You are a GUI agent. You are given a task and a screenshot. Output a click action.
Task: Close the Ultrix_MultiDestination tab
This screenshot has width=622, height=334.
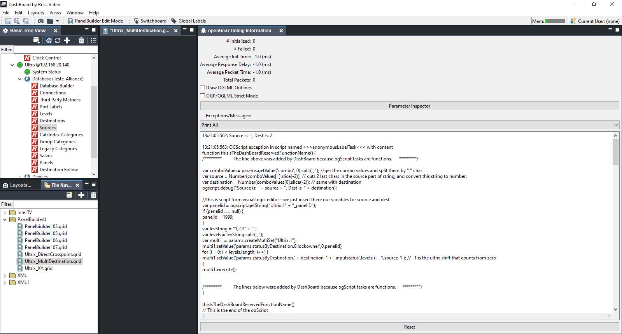176,31
